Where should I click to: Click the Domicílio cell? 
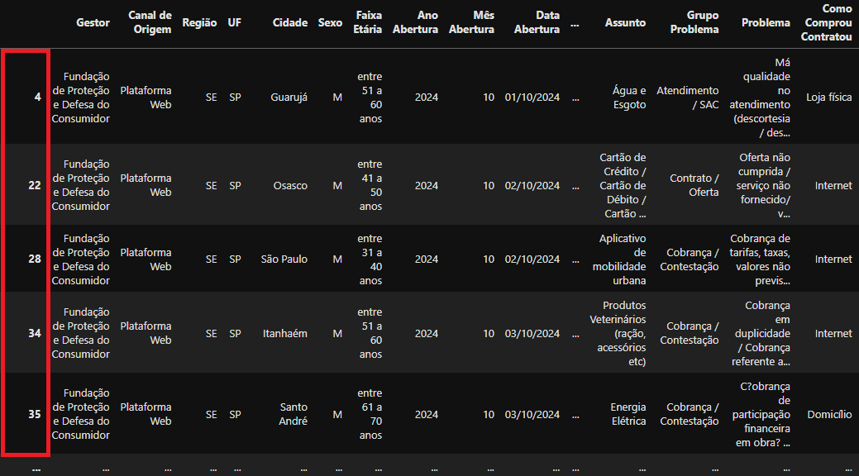tap(829, 414)
